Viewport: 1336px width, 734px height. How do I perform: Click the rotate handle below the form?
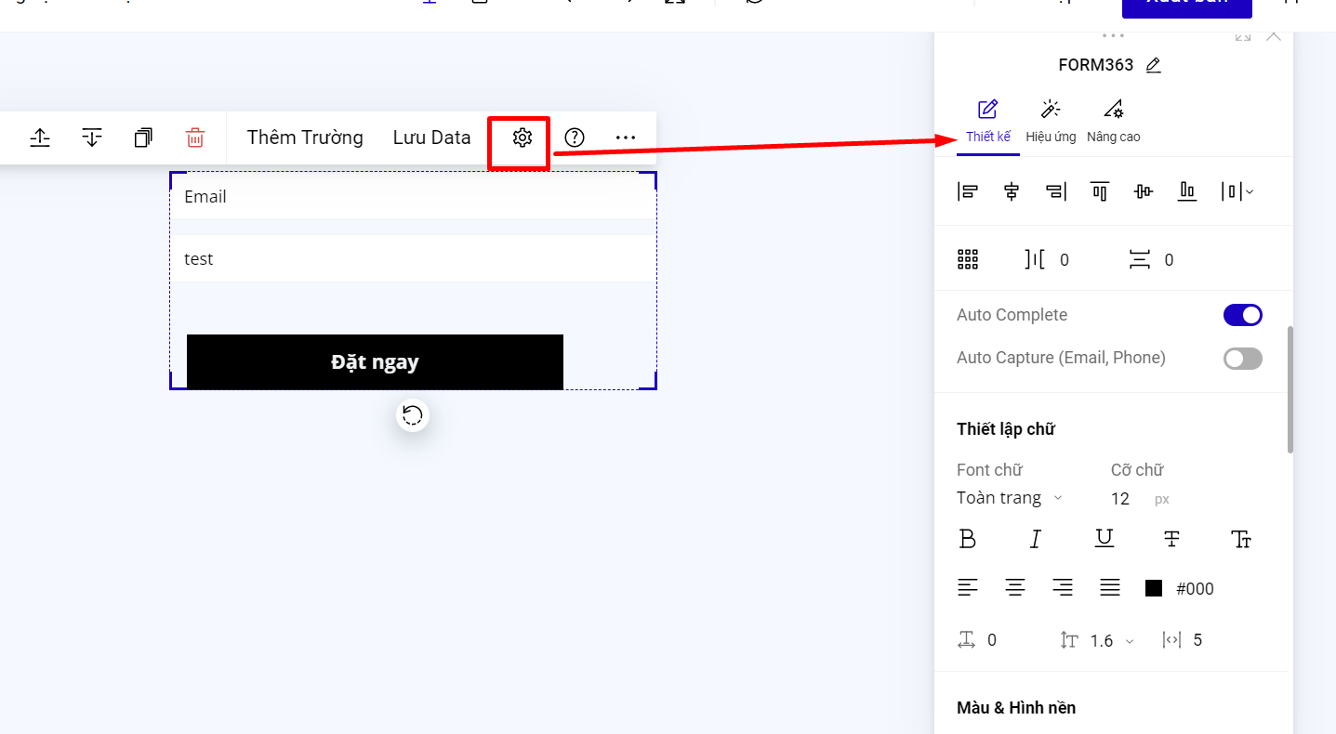click(x=413, y=414)
